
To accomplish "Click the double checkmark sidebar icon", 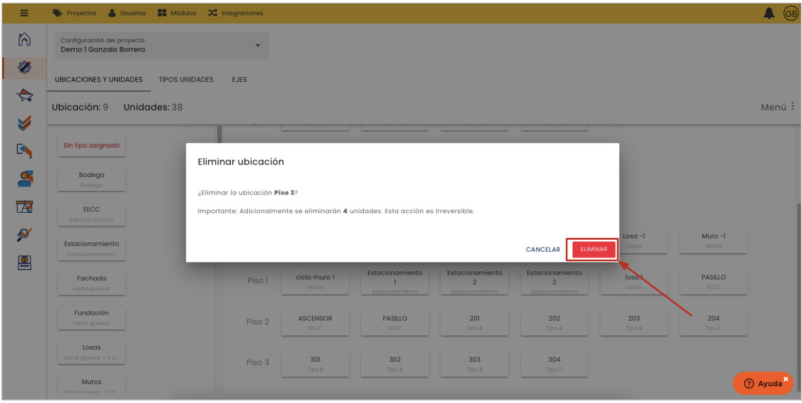I will point(24,123).
